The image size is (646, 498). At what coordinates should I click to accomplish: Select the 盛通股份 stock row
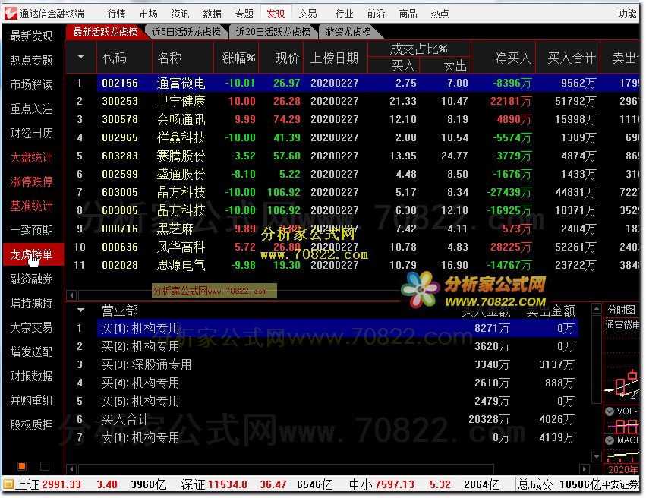[355, 174]
